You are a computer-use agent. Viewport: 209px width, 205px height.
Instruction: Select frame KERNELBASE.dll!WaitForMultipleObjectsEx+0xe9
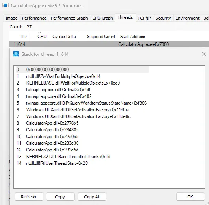point(73,83)
